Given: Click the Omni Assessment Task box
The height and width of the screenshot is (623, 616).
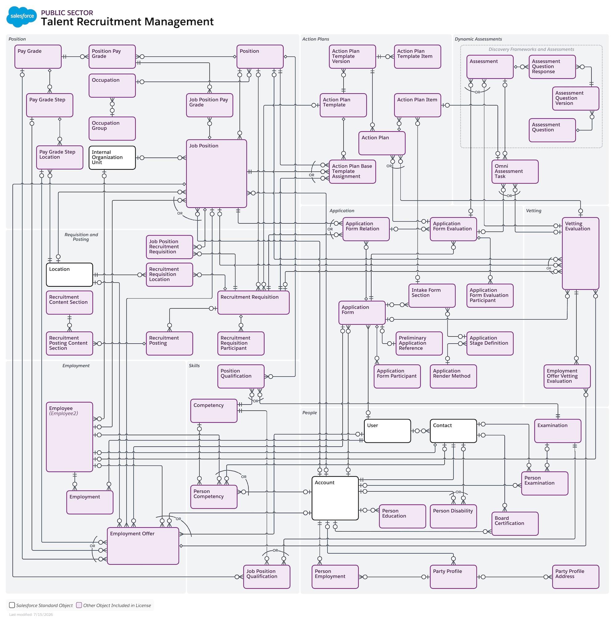Looking at the screenshot, I should tap(515, 172).
